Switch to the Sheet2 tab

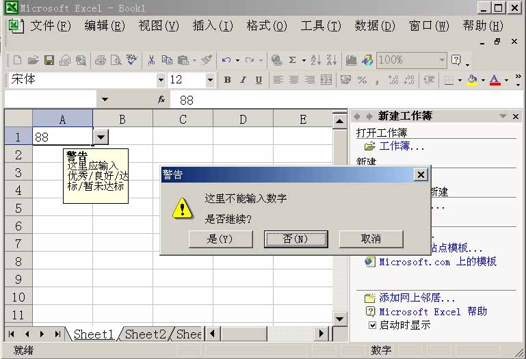click(x=145, y=334)
